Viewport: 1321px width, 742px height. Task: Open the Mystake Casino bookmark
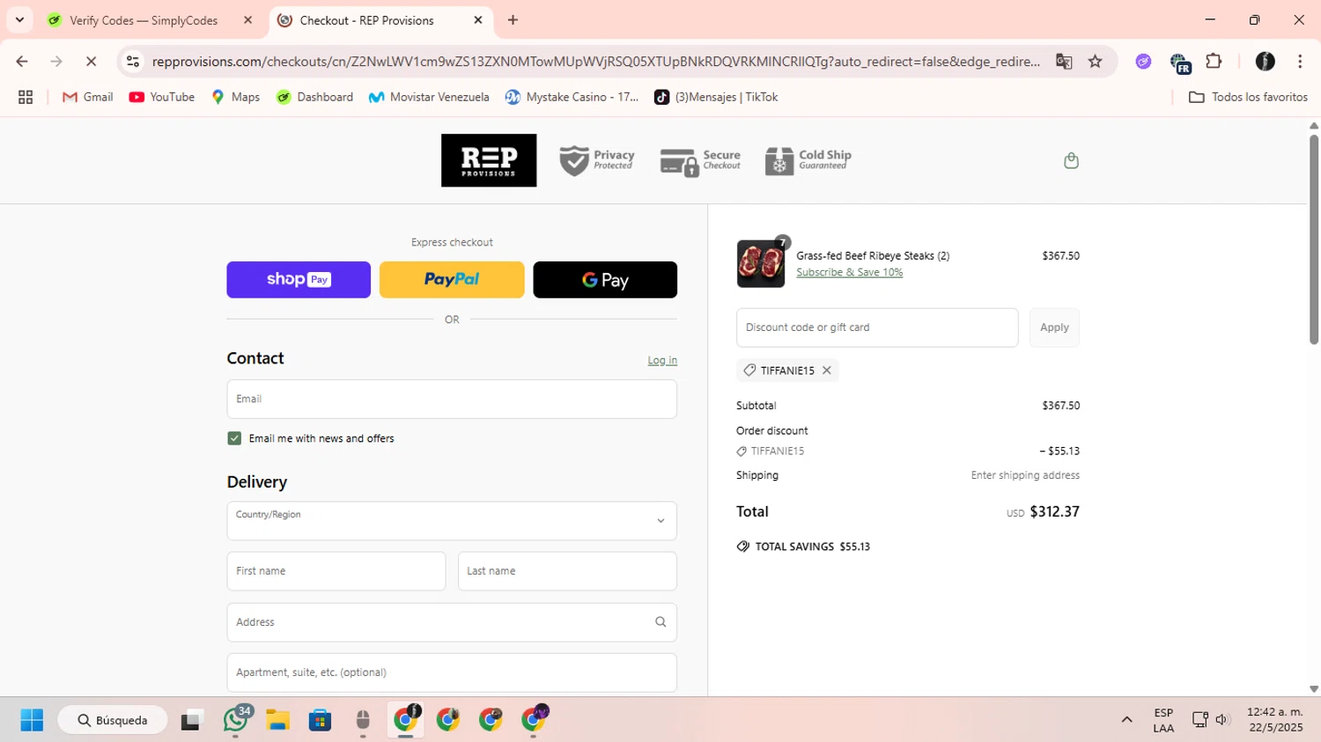click(x=572, y=98)
